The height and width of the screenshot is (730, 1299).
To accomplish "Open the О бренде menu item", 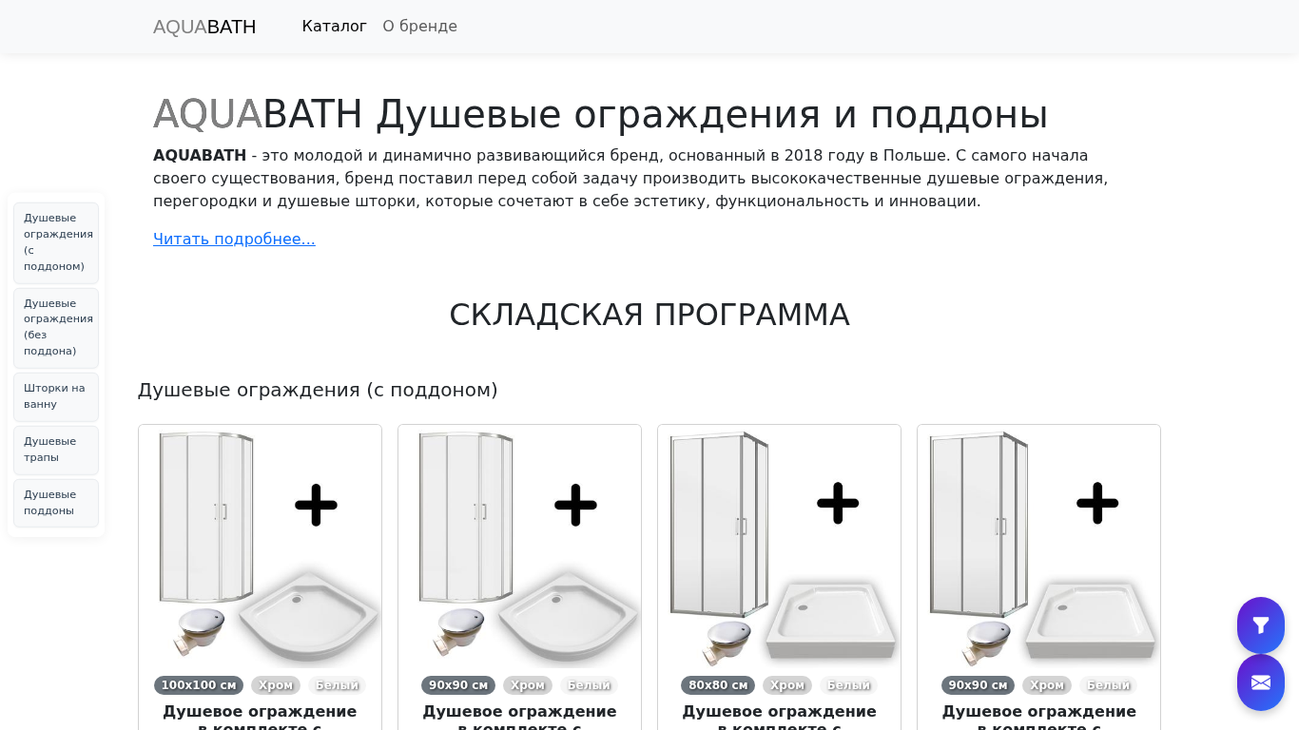I will 420,27.
